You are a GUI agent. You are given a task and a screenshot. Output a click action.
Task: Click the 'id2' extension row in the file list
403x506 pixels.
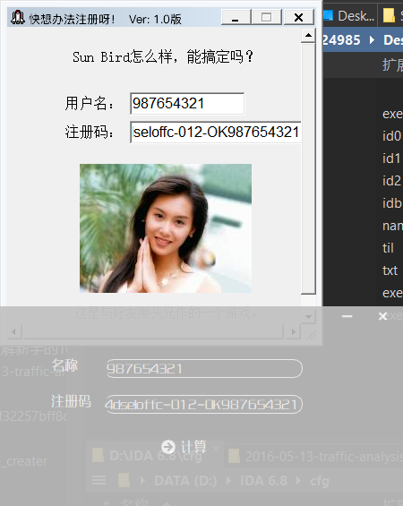point(392,181)
